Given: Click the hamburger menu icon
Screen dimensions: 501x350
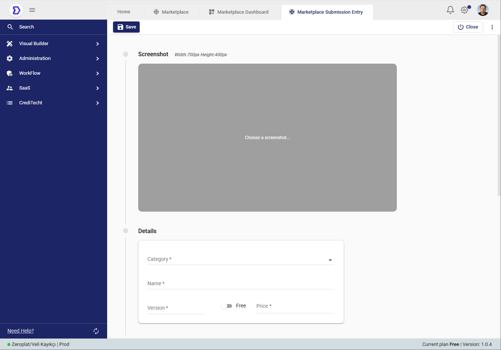Looking at the screenshot, I should (x=32, y=10).
